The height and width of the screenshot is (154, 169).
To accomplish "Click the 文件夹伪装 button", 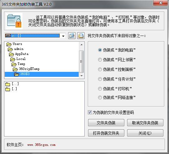I will coord(106,123).
